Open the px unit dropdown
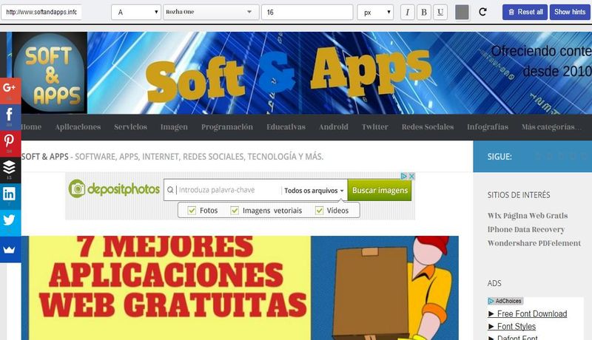The height and width of the screenshot is (340, 592). (375, 13)
